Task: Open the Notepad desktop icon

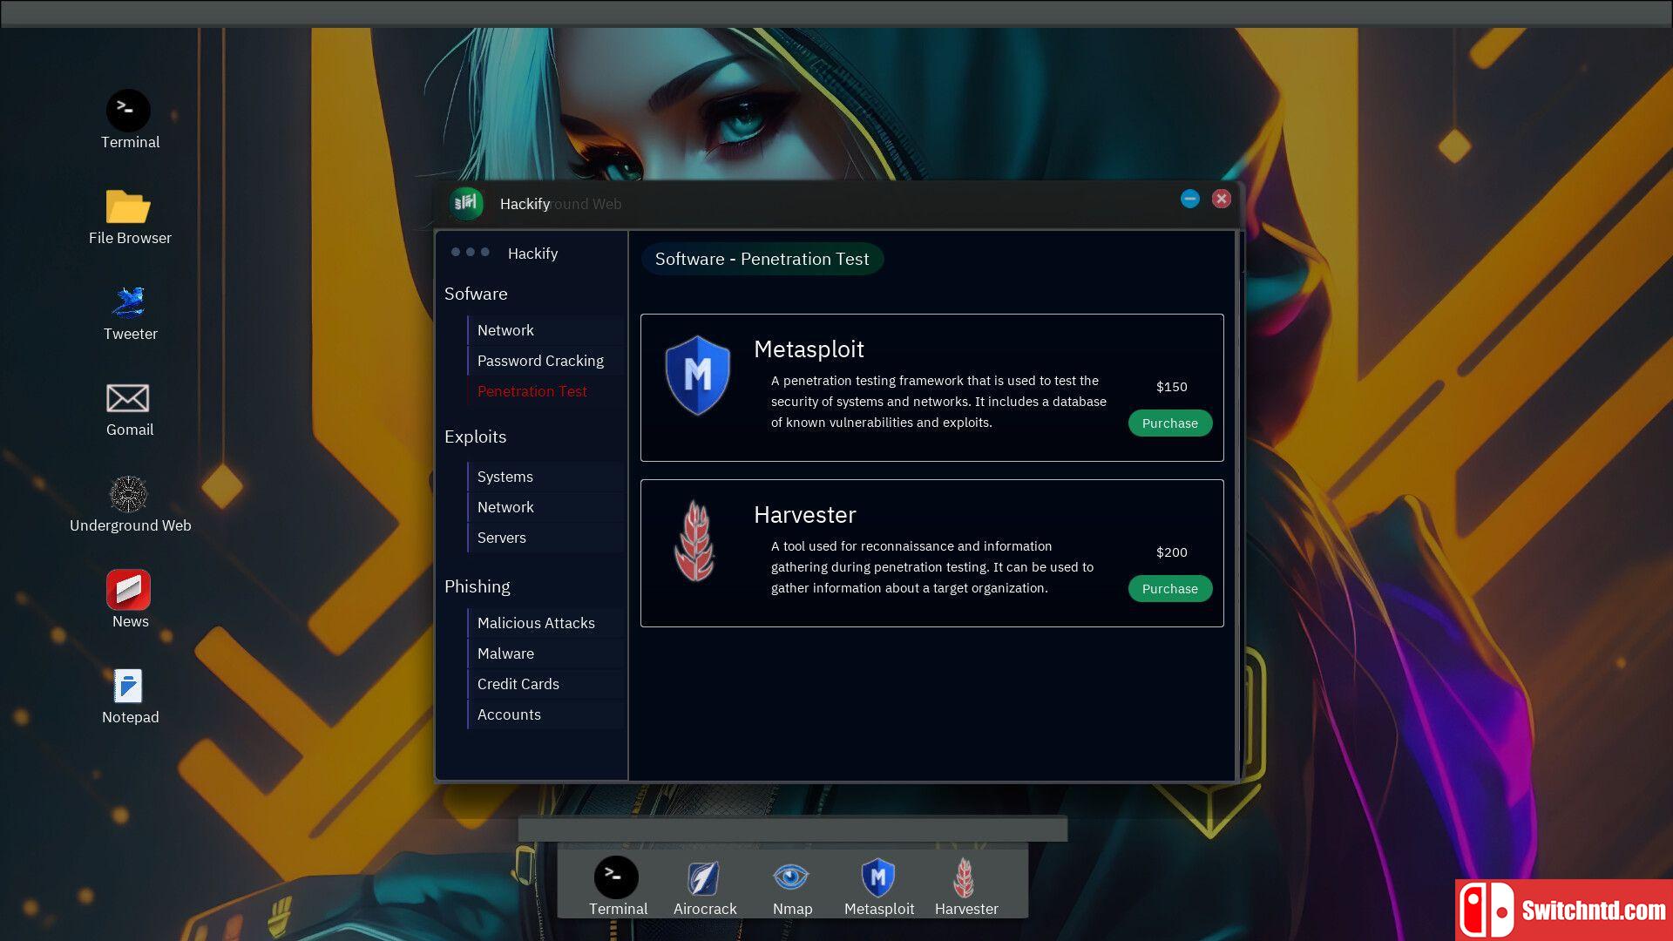Action: point(128,686)
